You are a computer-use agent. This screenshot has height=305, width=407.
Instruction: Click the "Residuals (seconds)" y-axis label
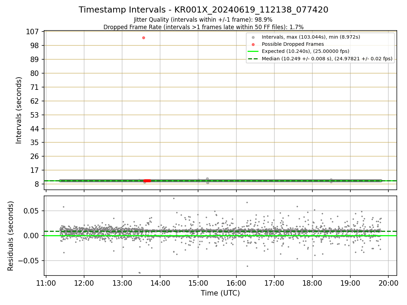click(x=11, y=236)
